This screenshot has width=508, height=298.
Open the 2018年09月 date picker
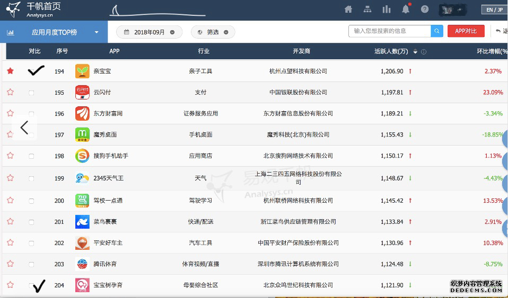(x=150, y=32)
